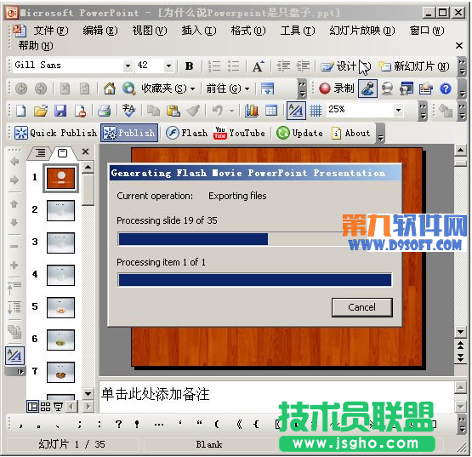
Task: Open an existing file with folder icon
Action: (x=41, y=111)
